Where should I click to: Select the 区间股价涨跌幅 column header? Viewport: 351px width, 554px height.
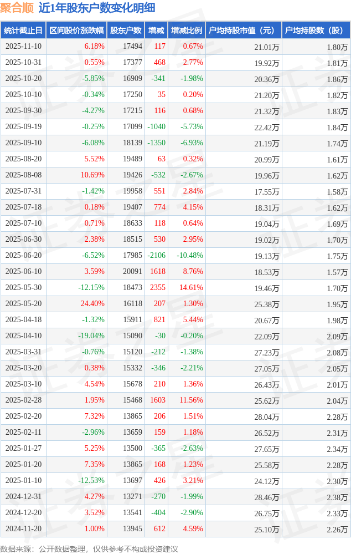[76, 31]
